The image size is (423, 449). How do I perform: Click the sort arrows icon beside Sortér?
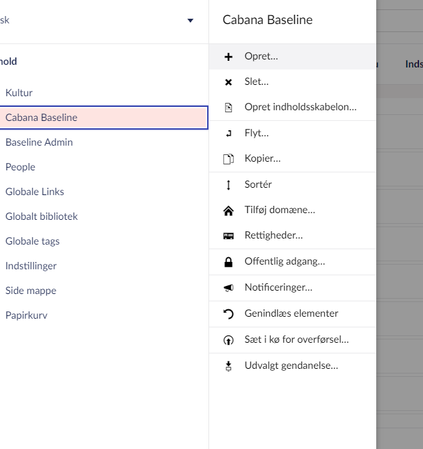pos(229,184)
